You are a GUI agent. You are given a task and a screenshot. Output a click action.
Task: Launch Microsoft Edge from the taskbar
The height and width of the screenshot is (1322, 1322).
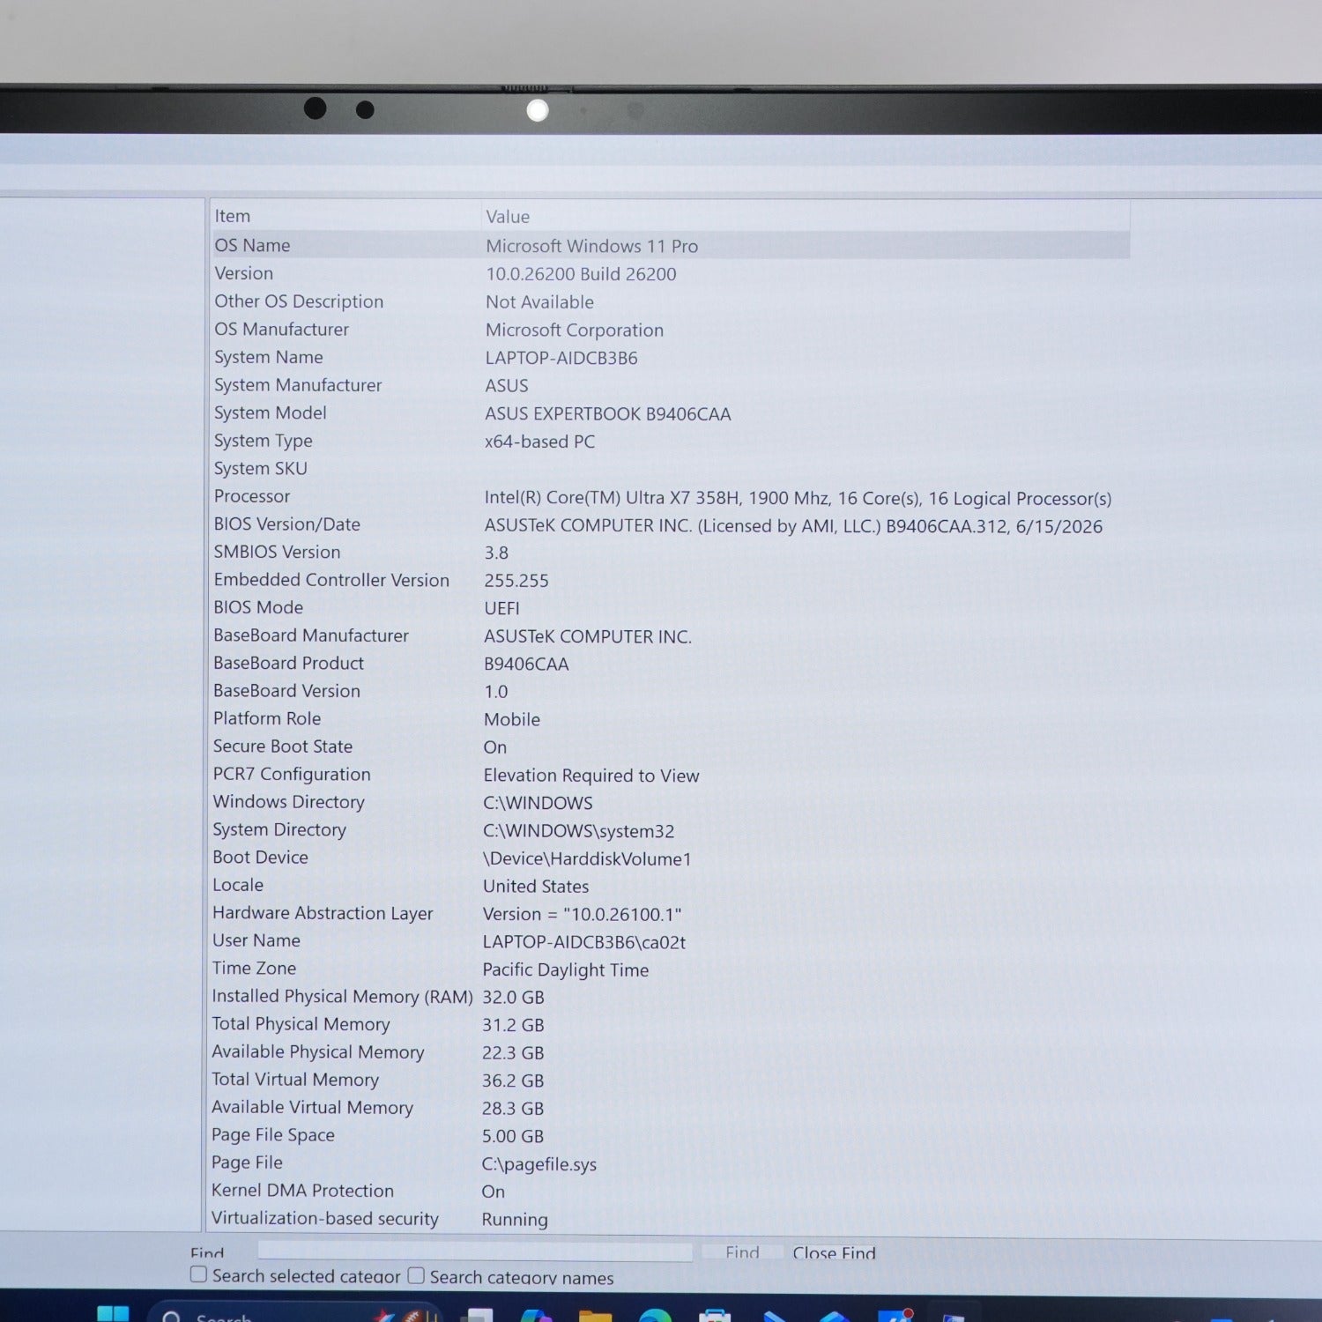(655, 1315)
